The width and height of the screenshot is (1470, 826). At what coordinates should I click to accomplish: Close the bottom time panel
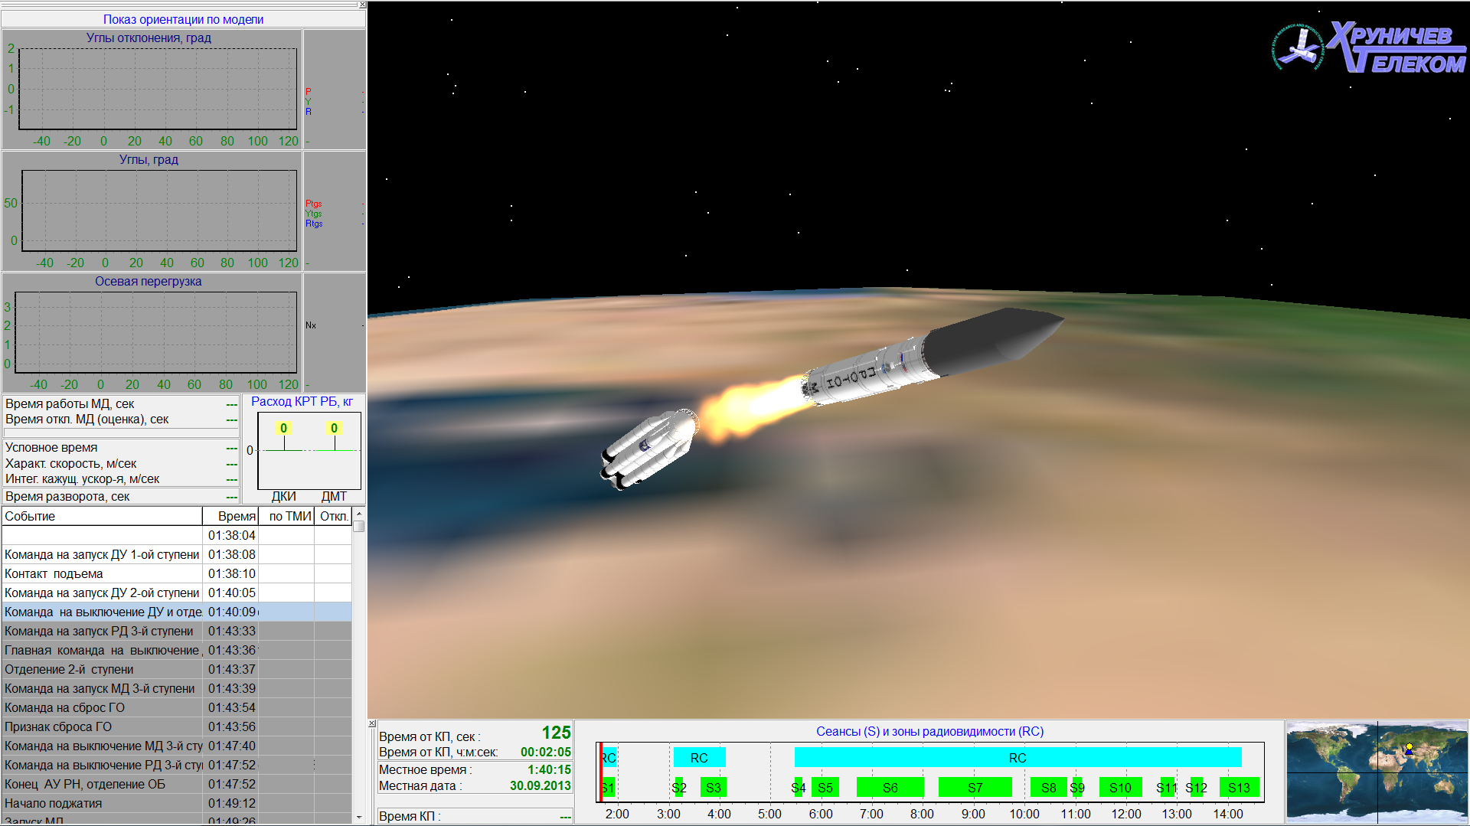pyautogui.click(x=372, y=723)
